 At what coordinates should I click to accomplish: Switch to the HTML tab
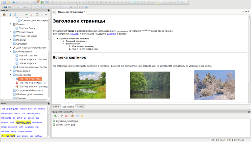[80, 107]
